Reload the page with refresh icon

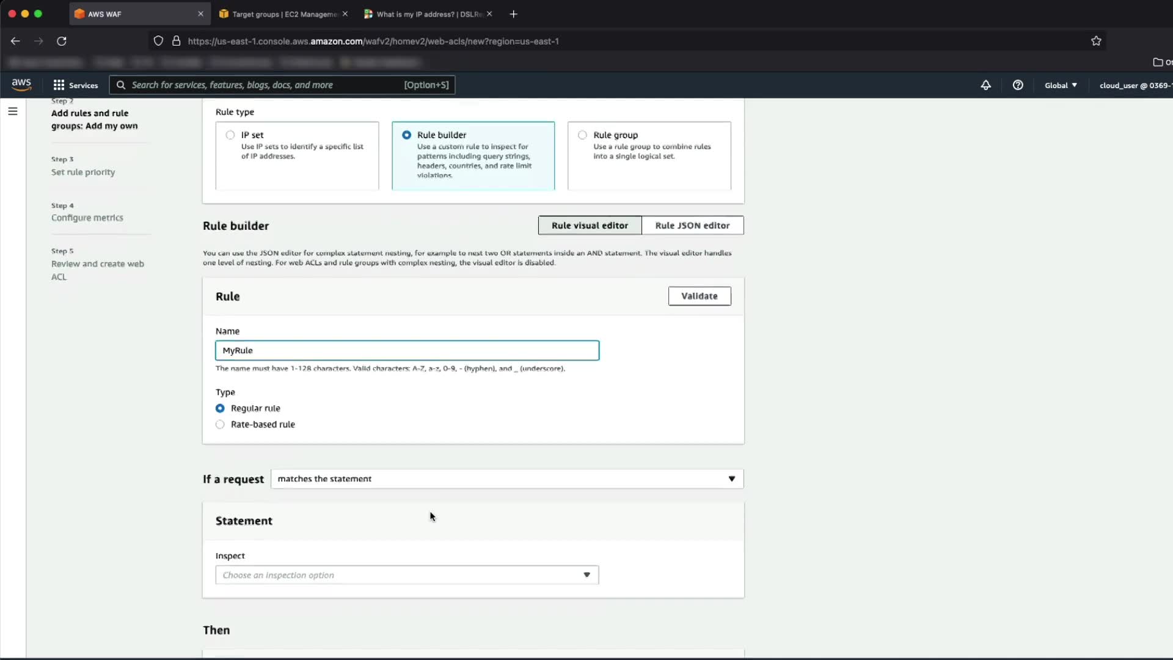point(62,41)
